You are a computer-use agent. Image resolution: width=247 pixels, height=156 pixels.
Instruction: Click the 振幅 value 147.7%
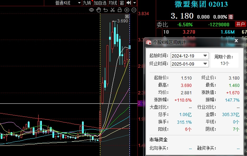232,100
